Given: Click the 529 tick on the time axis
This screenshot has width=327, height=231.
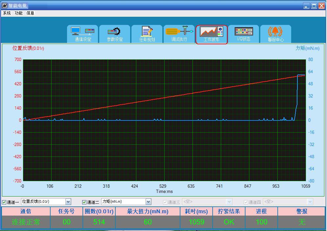Looking at the screenshot, I should coord(163,186).
